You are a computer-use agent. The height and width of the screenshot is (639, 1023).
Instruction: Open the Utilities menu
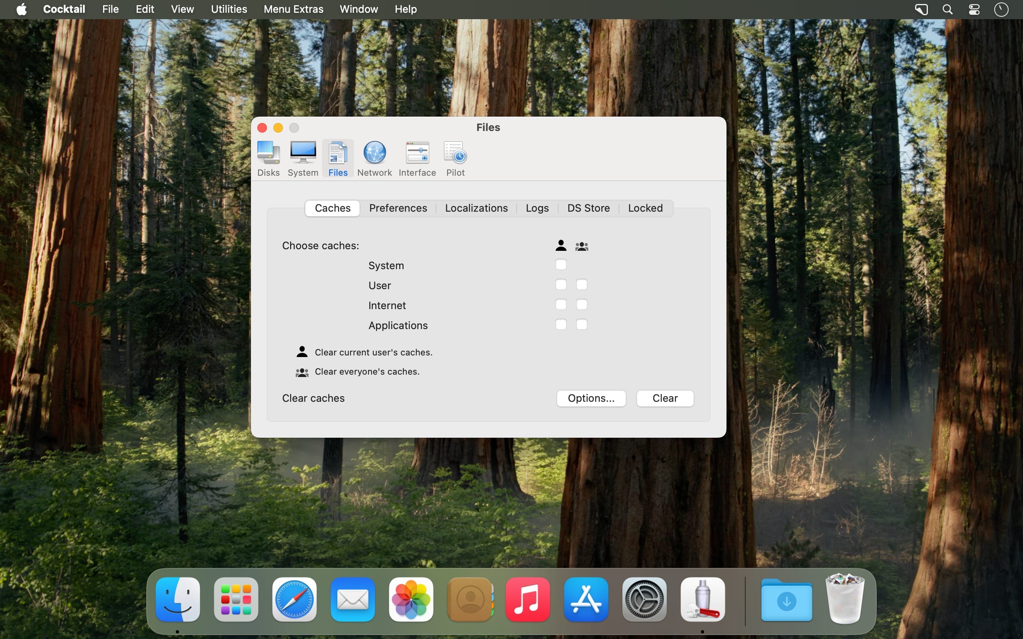(229, 9)
